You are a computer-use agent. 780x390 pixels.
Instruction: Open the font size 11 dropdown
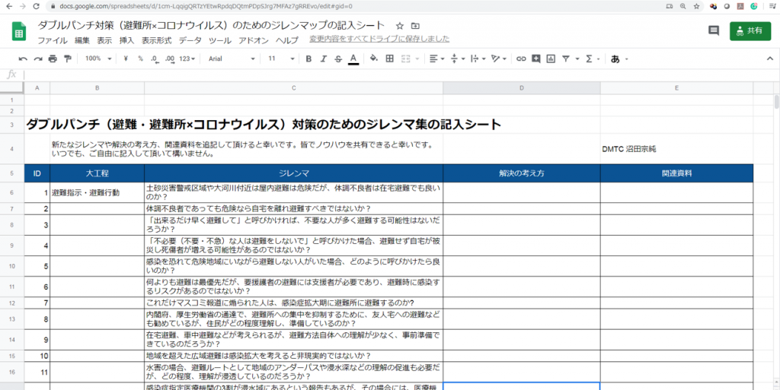click(280, 59)
